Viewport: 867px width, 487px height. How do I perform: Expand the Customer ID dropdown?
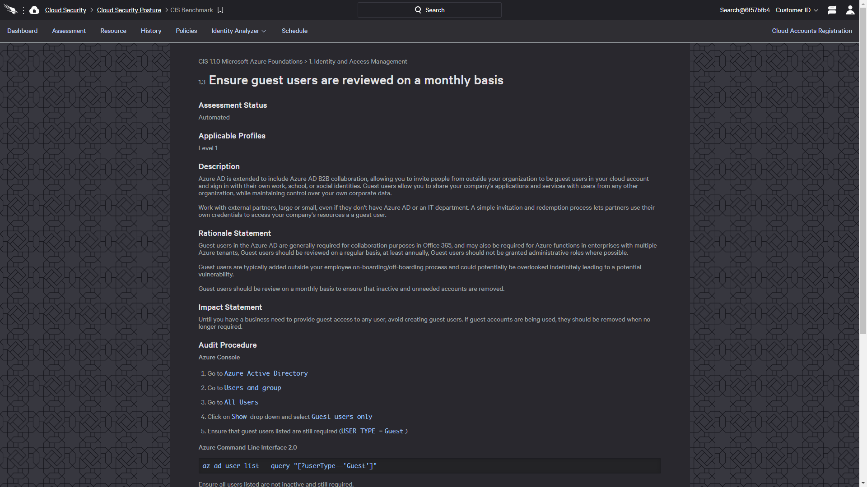point(797,10)
